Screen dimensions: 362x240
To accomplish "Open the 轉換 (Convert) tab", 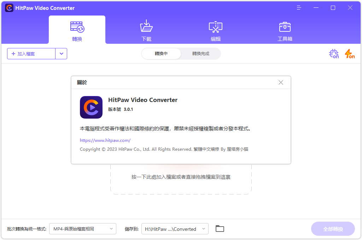I will [x=77, y=30].
